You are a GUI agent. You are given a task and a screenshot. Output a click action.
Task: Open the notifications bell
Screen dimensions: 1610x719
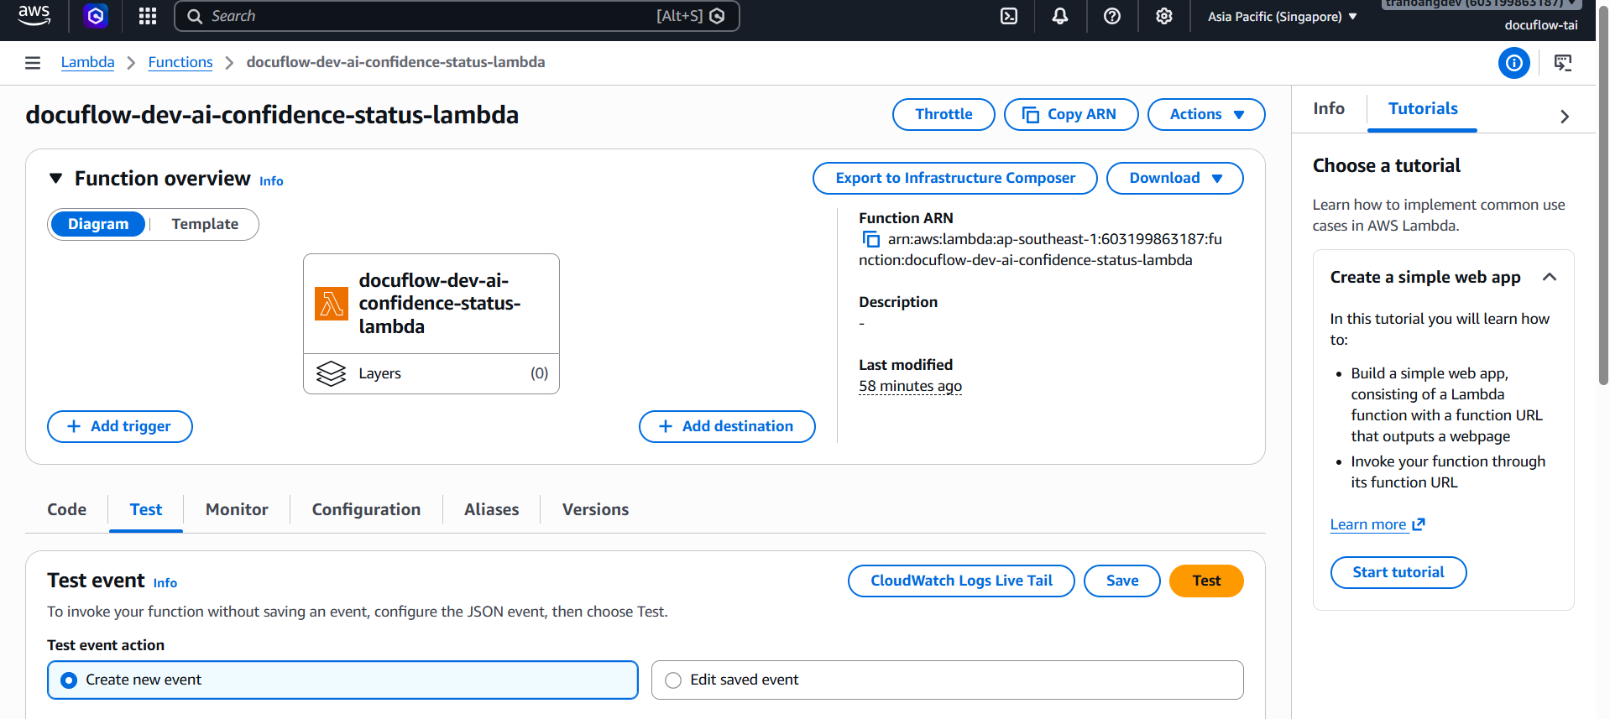[x=1060, y=16]
